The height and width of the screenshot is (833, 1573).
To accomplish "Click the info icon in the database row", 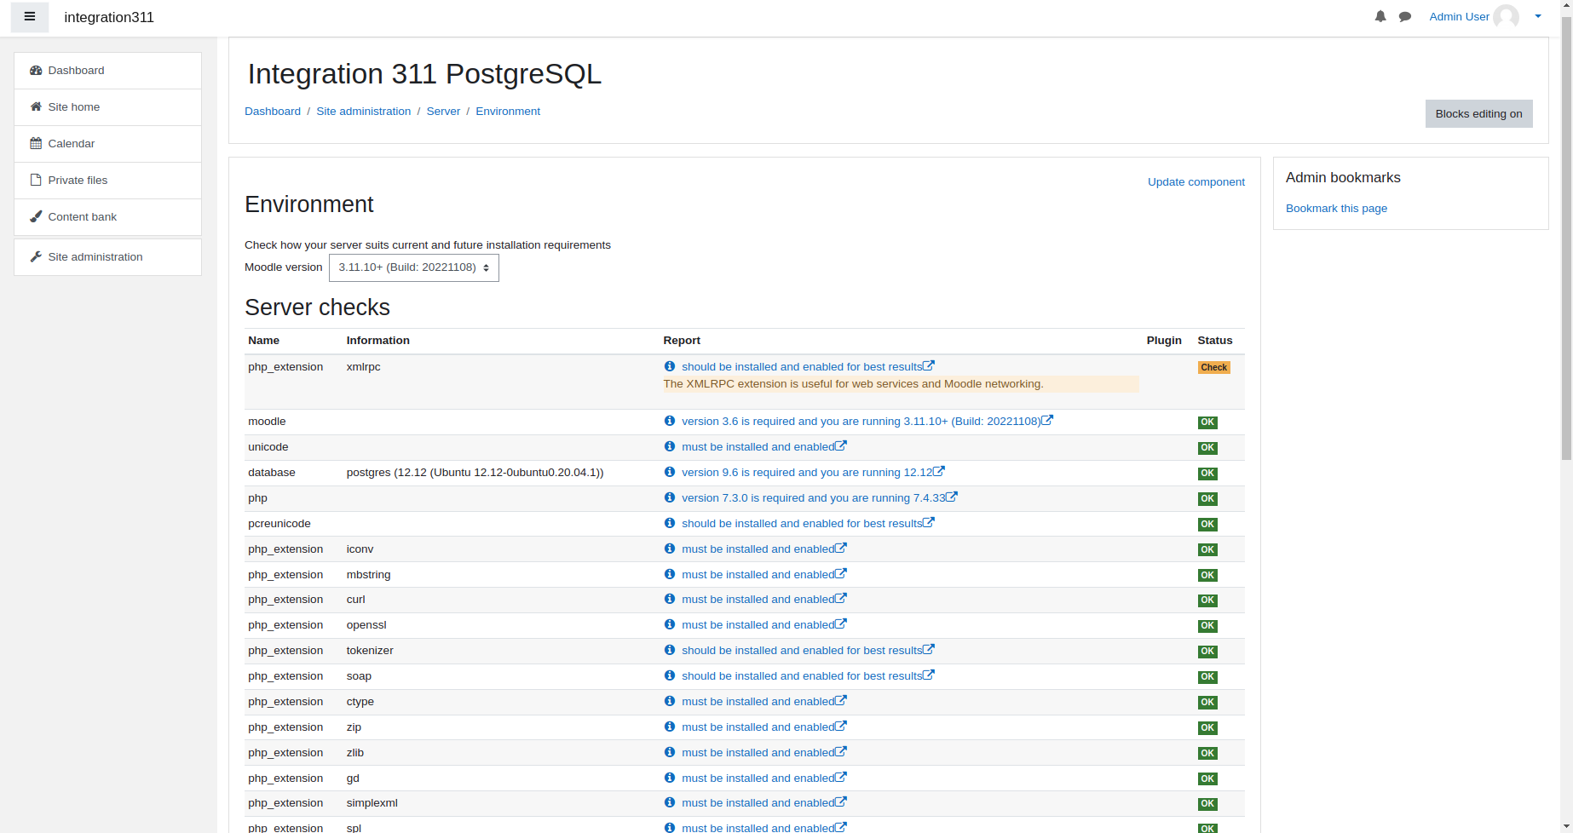I will (x=670, y=472).
